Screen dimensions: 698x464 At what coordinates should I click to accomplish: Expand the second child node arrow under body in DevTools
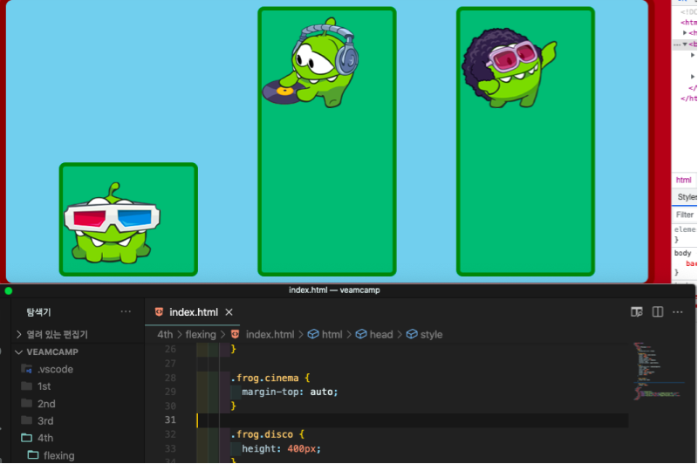click(693, 77)
